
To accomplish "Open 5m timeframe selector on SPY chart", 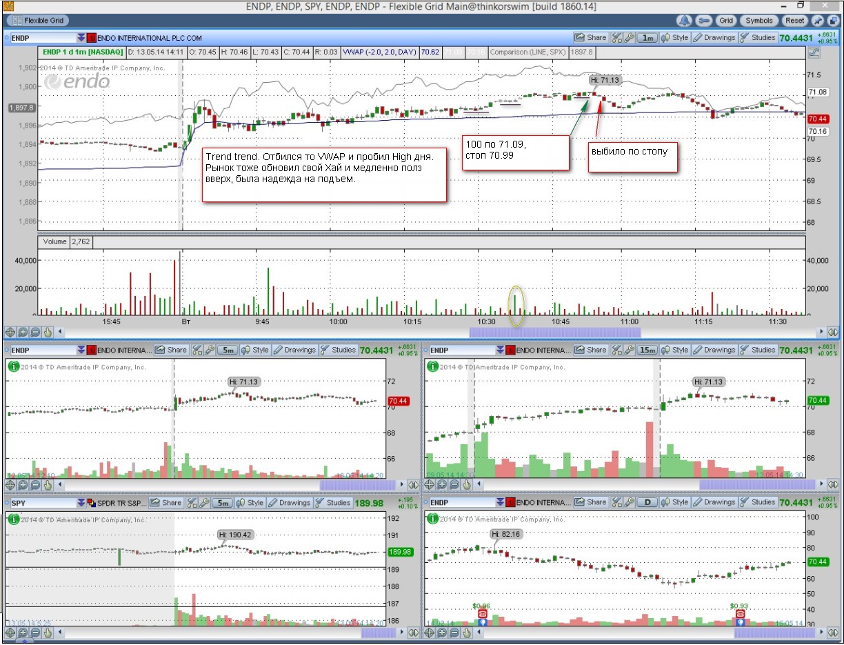I will point(221,503).
